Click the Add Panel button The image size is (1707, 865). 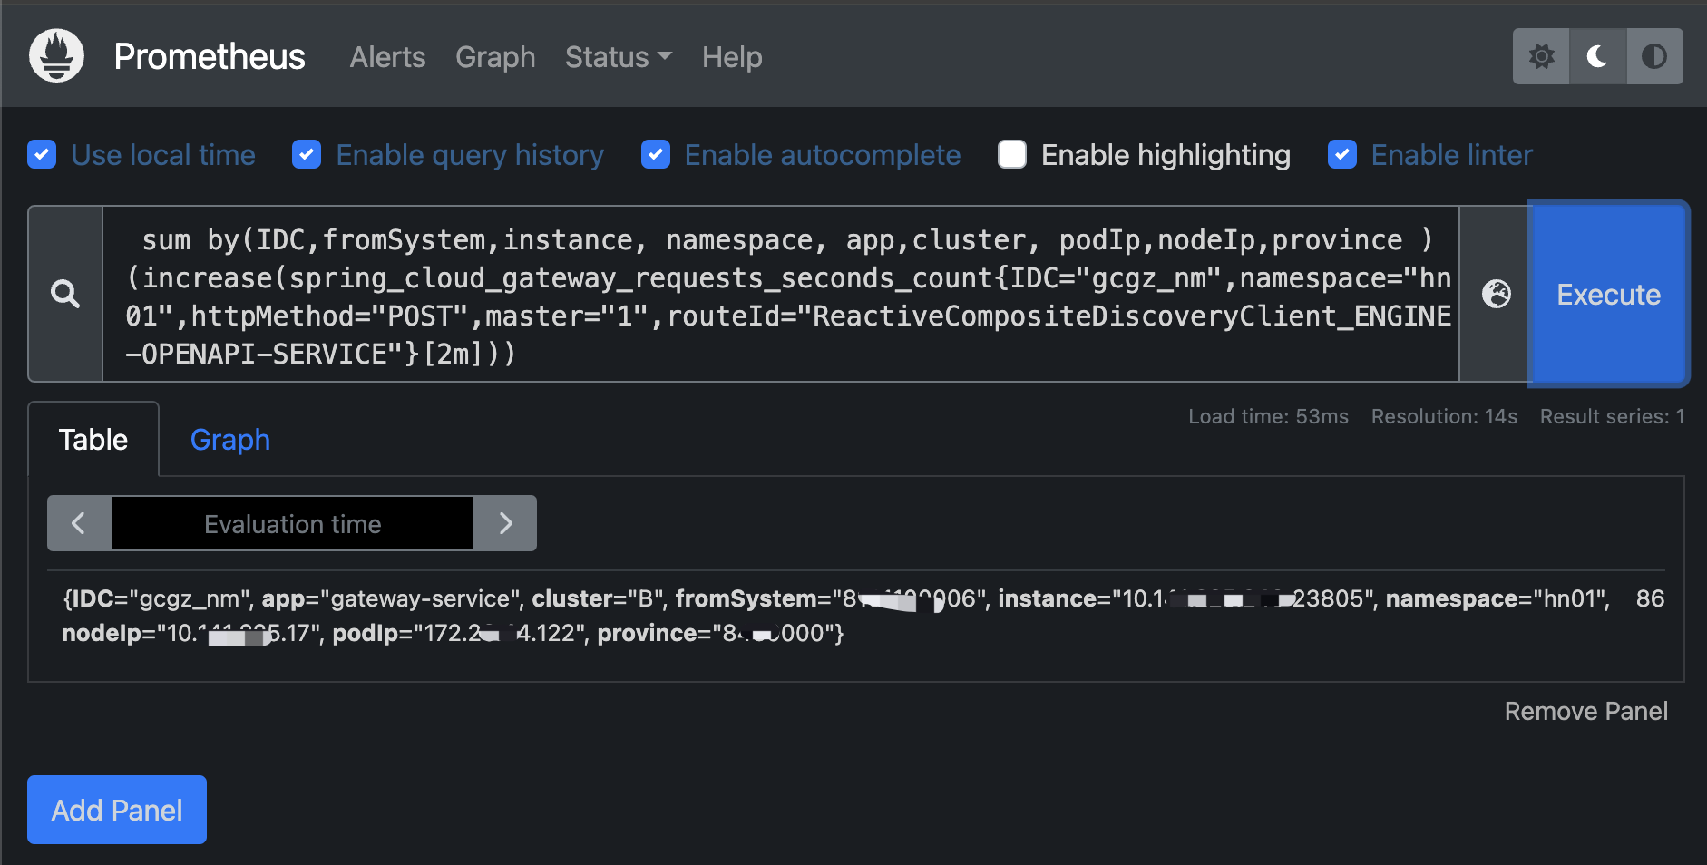click(x=117, y=810)
